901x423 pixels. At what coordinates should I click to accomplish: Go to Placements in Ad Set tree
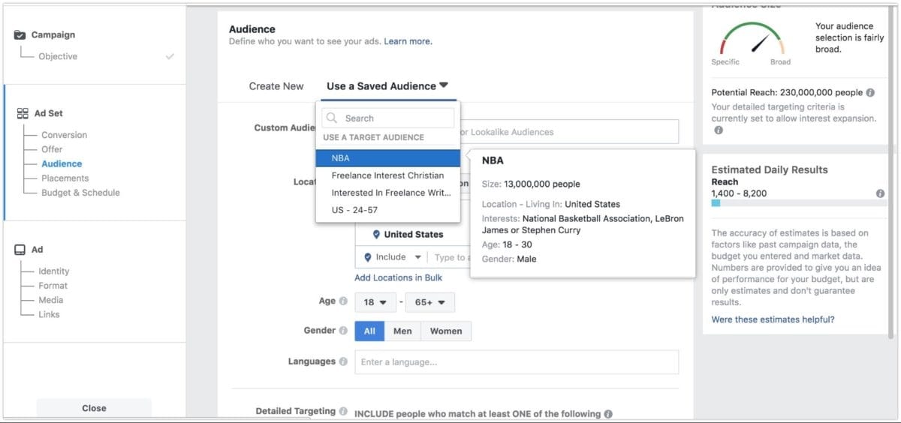click(65, 178)
